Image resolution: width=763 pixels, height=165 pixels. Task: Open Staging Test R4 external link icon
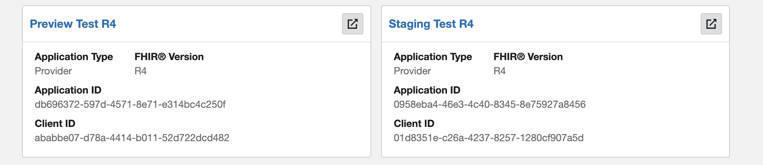coord(711,24)
